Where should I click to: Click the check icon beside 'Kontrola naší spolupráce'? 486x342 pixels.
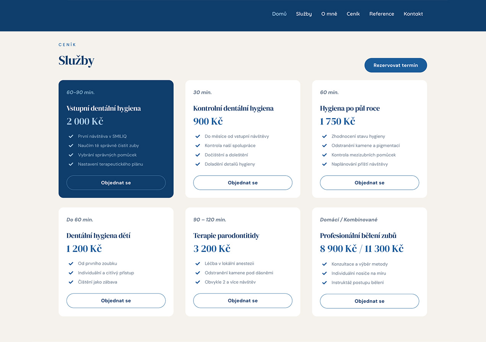coord(198,145)
